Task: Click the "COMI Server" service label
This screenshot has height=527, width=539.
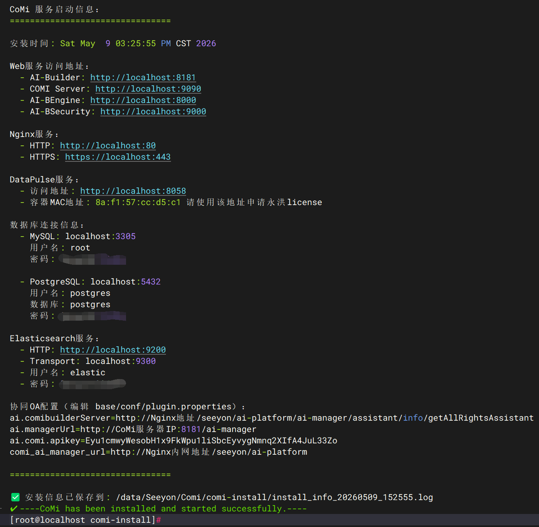Action: (x=58, y=89)
